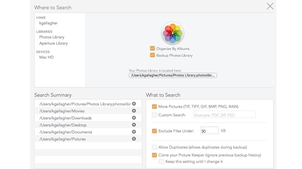Select kgallagher under Home in sidebar
302x169 pixels.
tap(48, 23)
